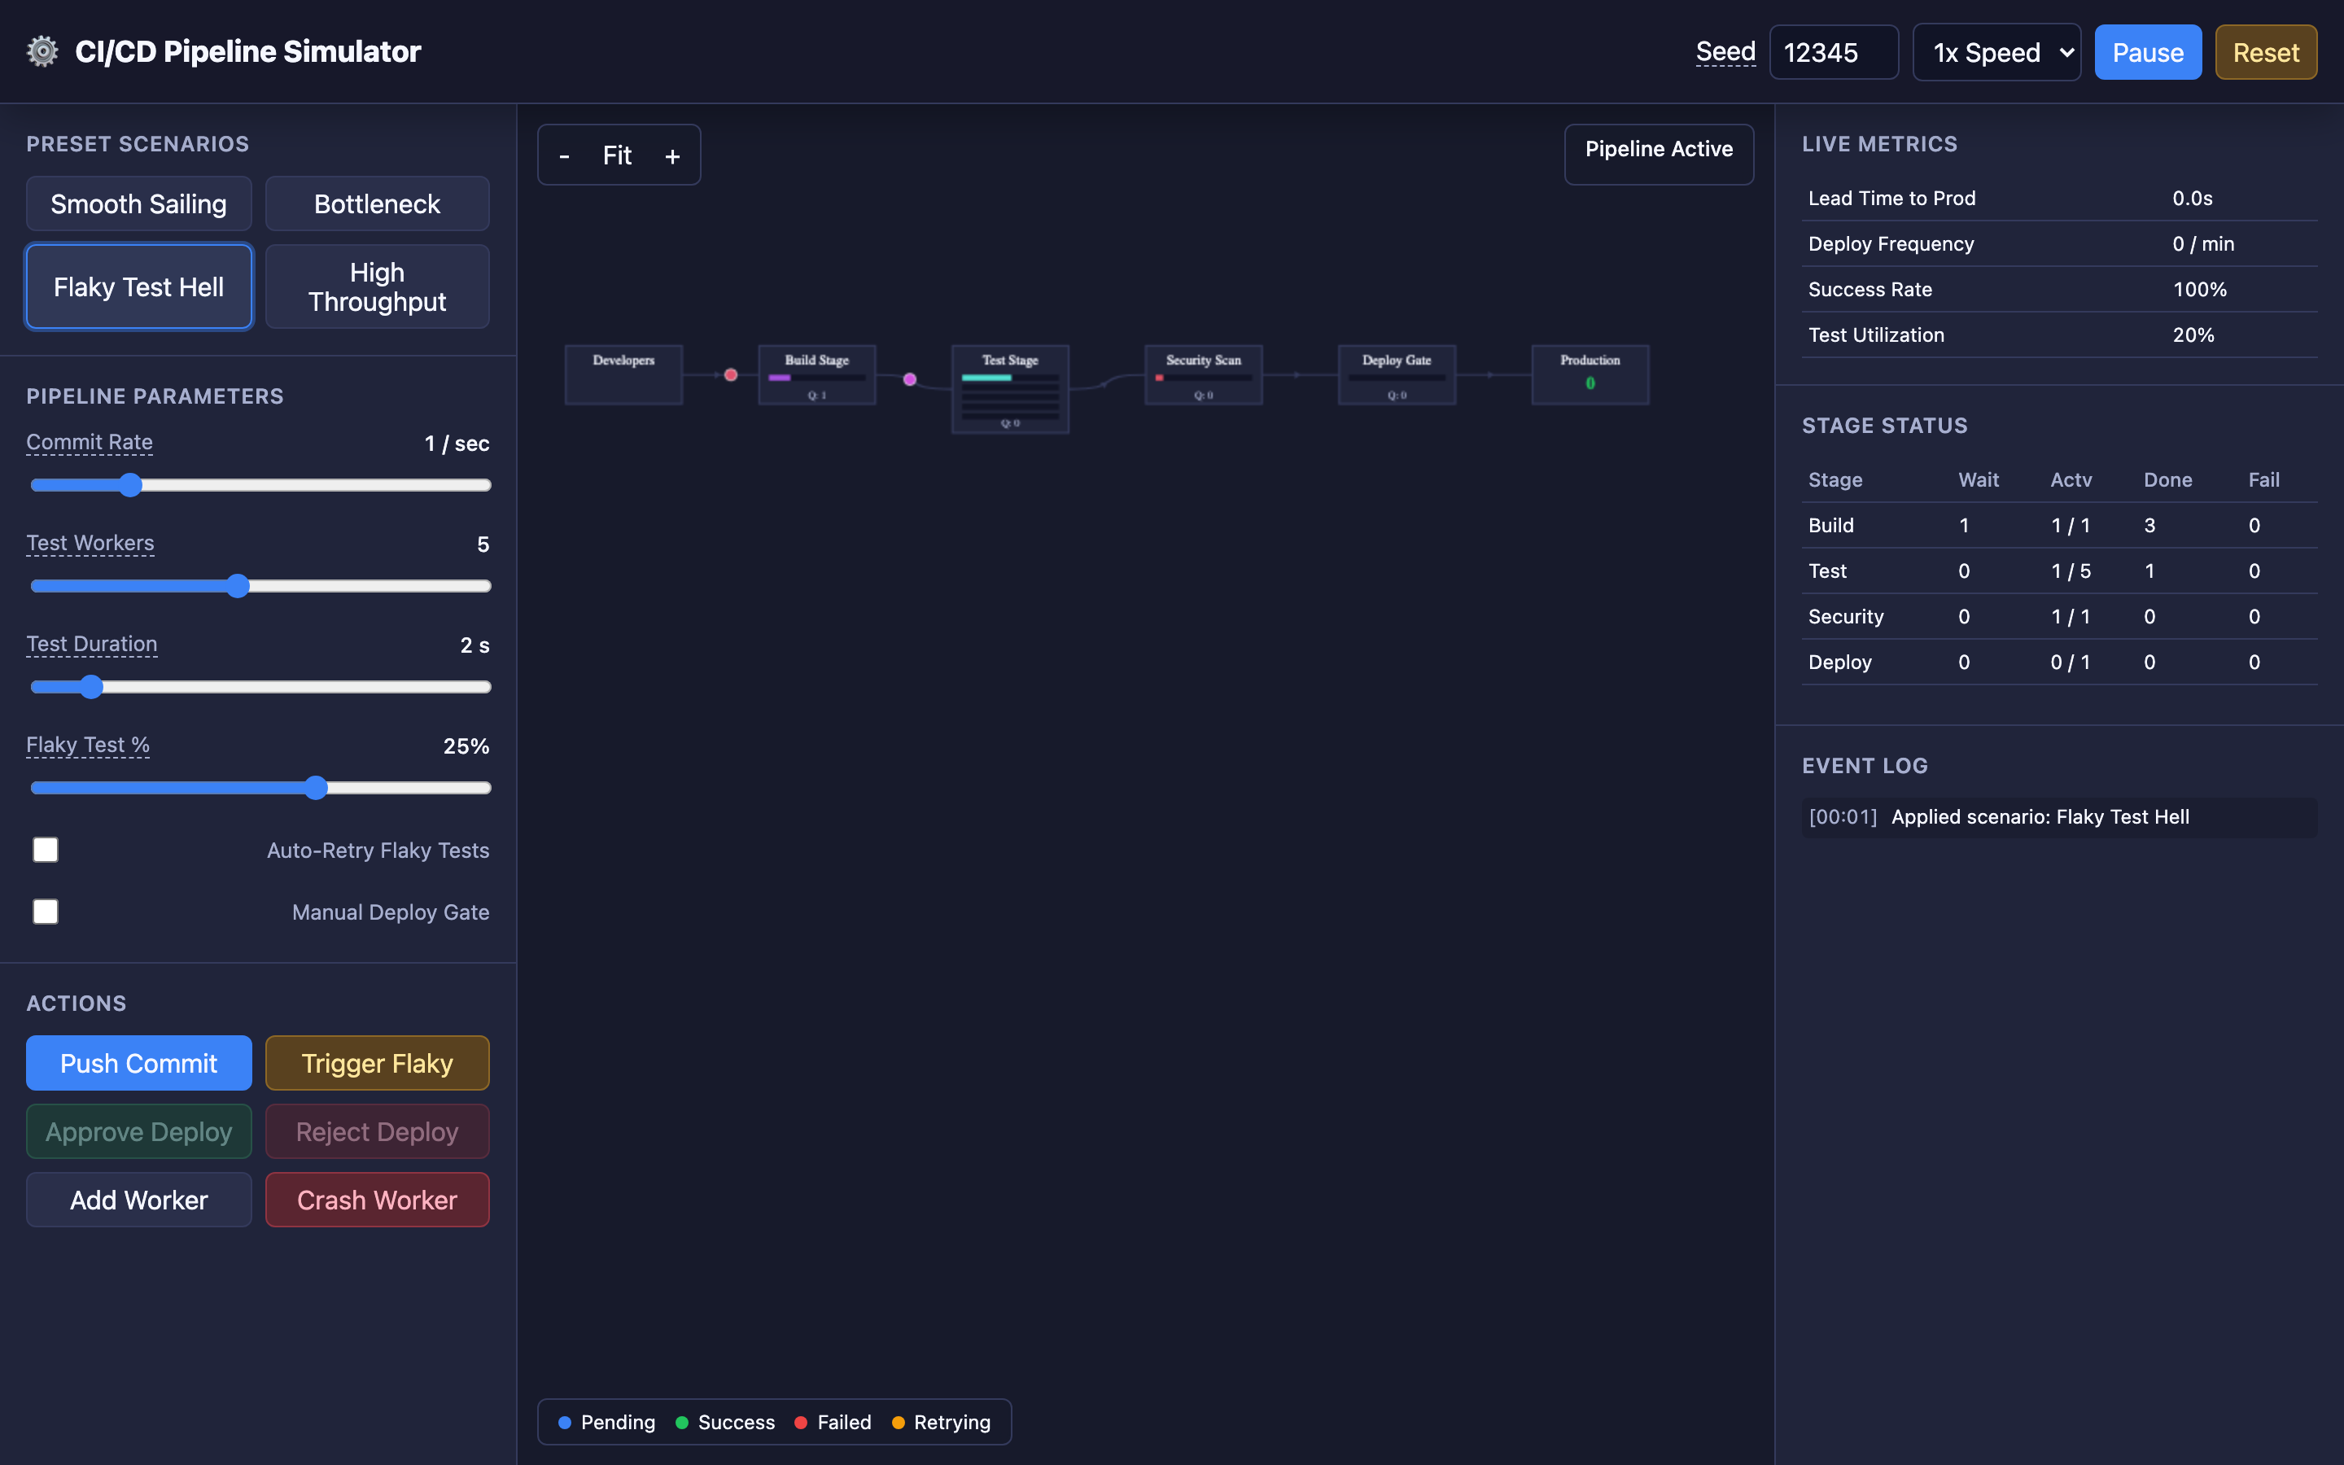Click the Commit Rate label
Image resolution: width=2344 pixels, height=1465 pixels.
89,442
